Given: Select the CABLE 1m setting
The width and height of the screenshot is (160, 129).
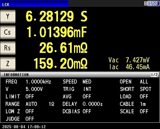Looking at the screenshot, I should click(x=133, y=104).
